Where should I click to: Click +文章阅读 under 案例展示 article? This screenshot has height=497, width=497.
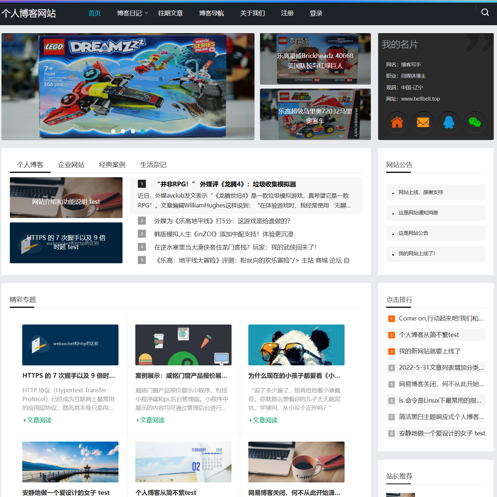pyautogui.click(x=150, y=420)
